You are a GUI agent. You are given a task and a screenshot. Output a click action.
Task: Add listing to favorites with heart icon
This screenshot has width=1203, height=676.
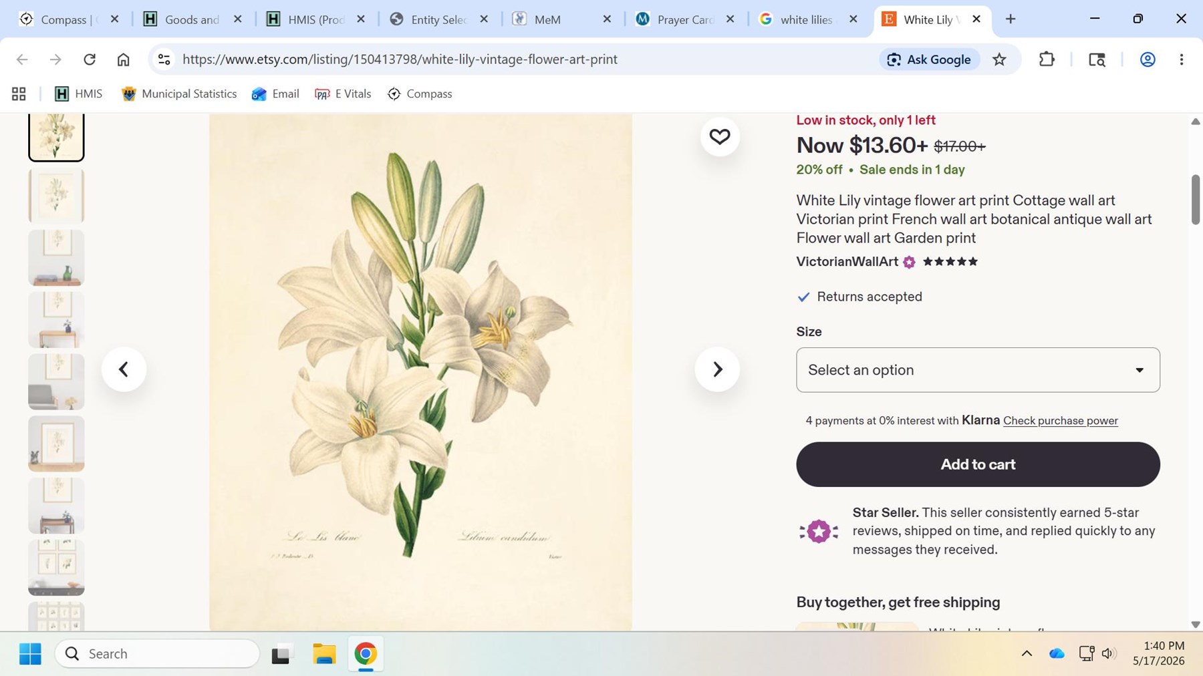(719, 137)
